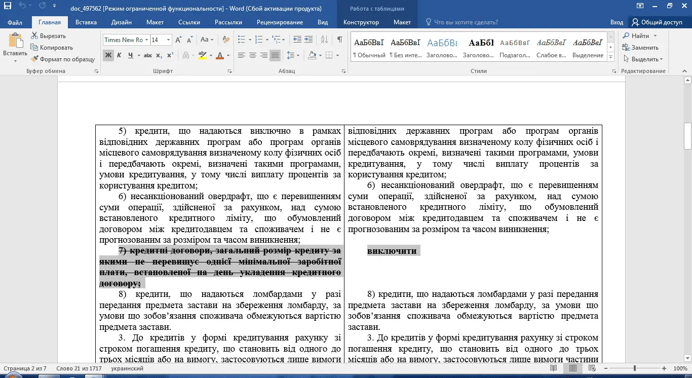The height and width of the screenshot is (378, 692).
Task: Open the font size dropdown showing 14
Action: click(x=169, y=40)
